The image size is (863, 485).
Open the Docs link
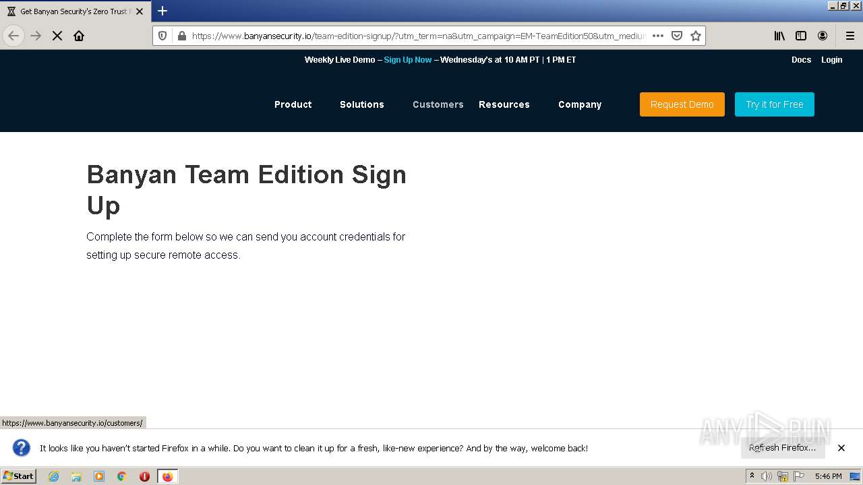(801, 60)
